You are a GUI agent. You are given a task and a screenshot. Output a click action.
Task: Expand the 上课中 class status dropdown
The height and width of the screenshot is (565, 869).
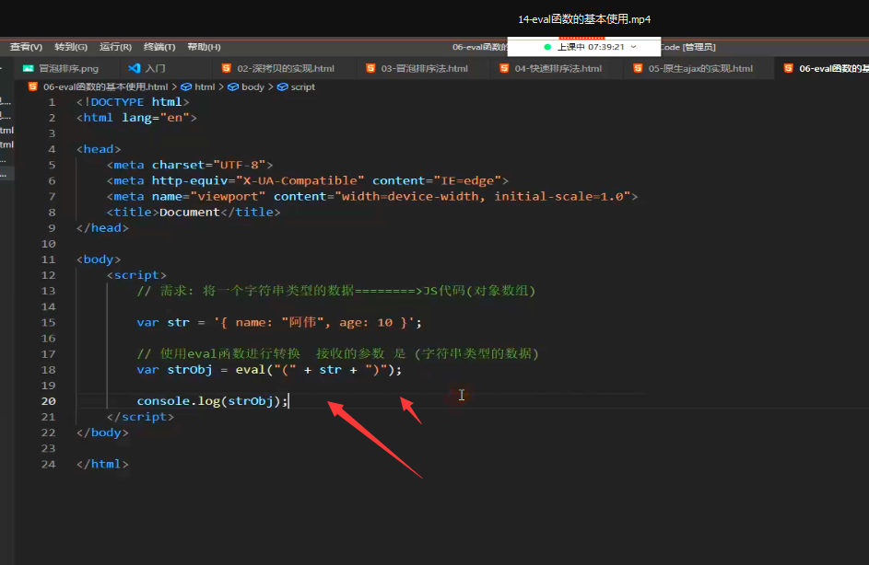tap(633, 47)
